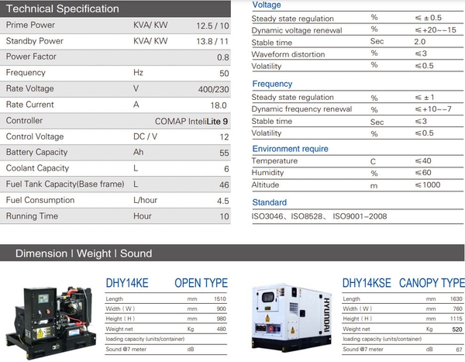Image resolution: width=465 pixels, height=362 pixels.
Task: Click 'Waveform distortion' label
Action: [288, 54]
